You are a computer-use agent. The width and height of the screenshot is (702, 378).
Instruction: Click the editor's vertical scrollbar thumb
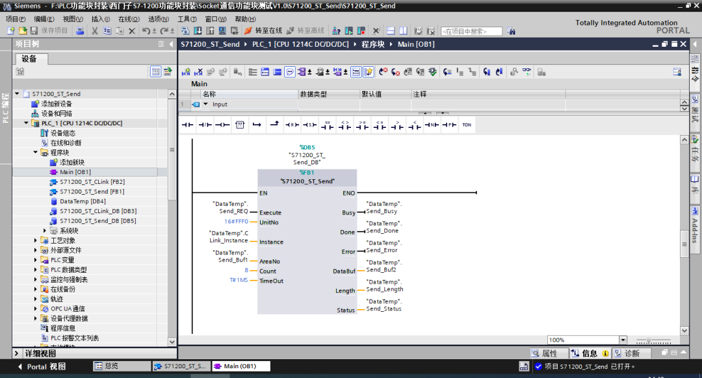(x=684, y=244)
